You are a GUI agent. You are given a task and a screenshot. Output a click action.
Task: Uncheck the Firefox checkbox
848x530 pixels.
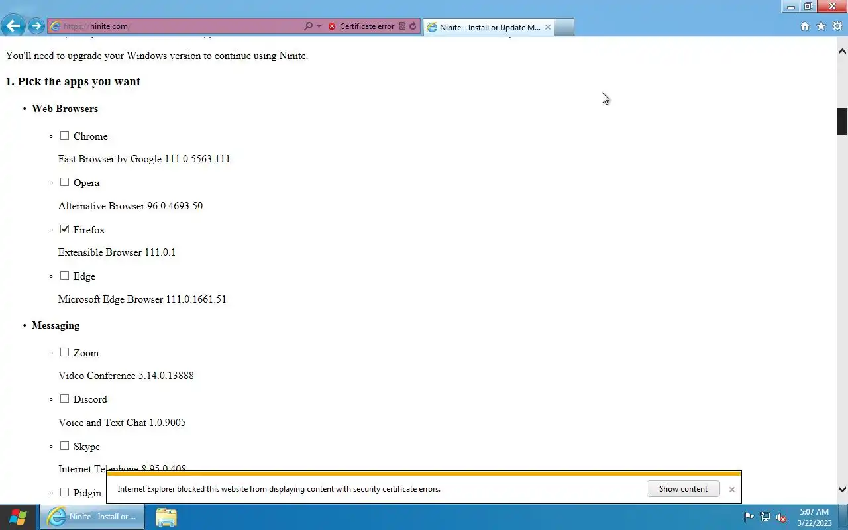[64, 229]
